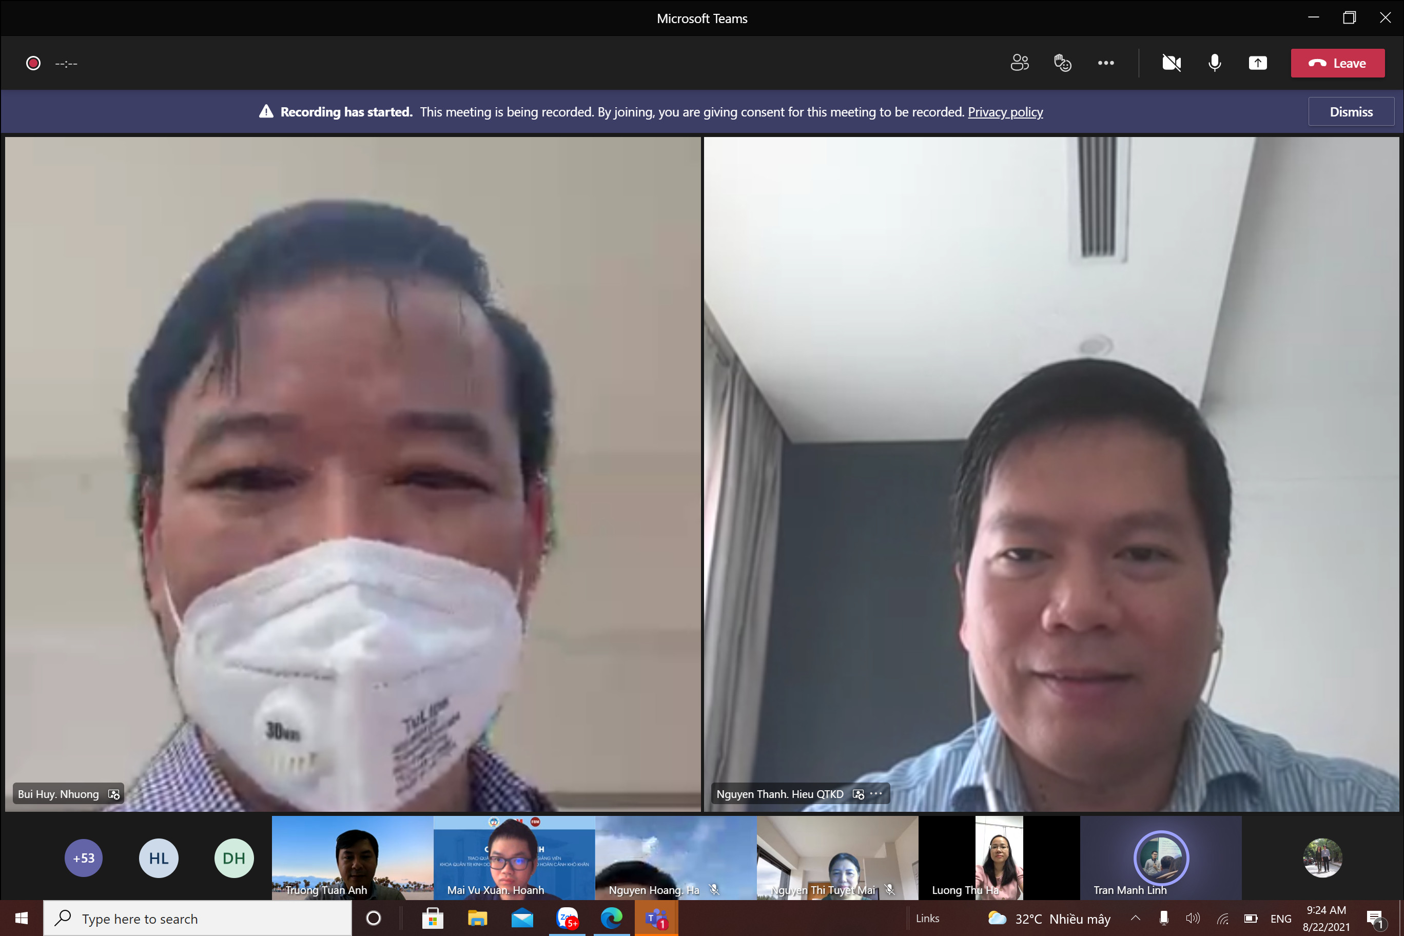Open the share content tray
Screen dimensions: 1404x936
1258,63
